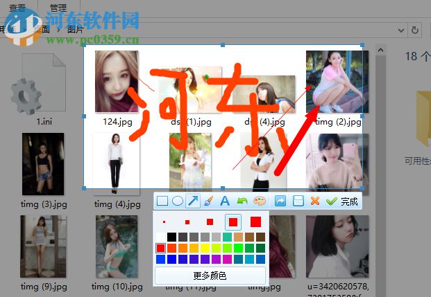Choose the smallest line thickness square
Image resolution: width=431 pixels, height=297 pixels.
(164, 222)
